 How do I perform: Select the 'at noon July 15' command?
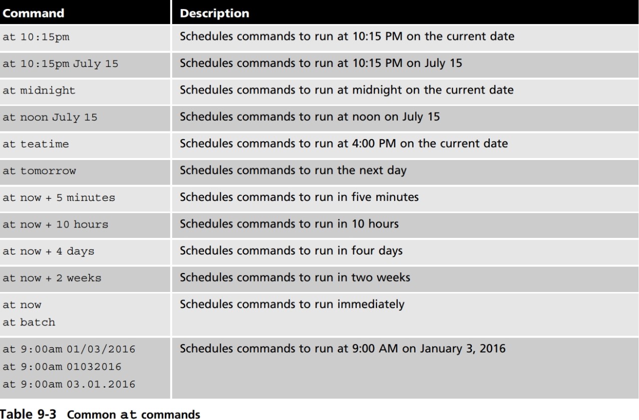point(50,117)
